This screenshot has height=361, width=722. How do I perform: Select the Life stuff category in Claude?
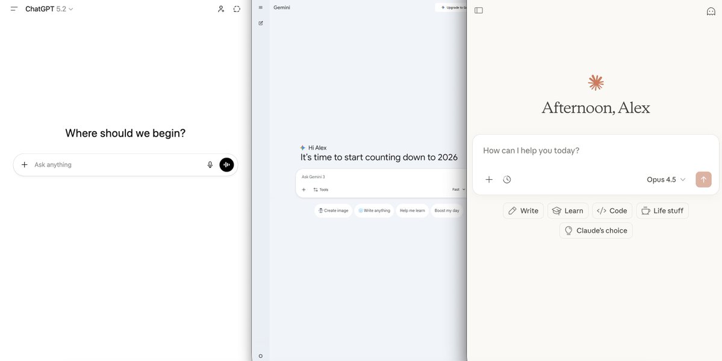(662, 211)
